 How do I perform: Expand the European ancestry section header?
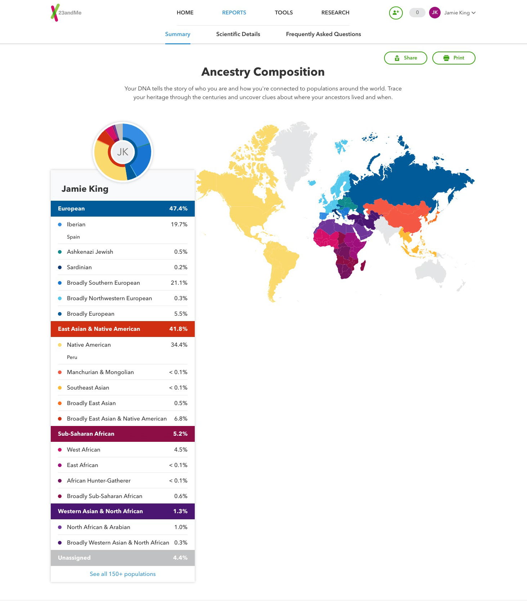click(x=122, y=209)
